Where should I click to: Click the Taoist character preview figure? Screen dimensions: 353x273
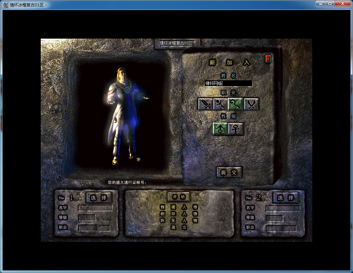(126, 116)
